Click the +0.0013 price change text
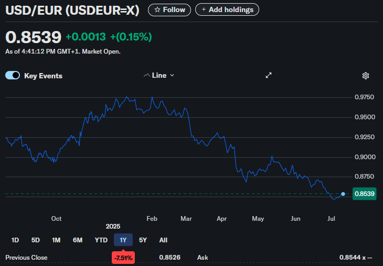This screenshot has width=383, height=266. click(x=86, y=37)
